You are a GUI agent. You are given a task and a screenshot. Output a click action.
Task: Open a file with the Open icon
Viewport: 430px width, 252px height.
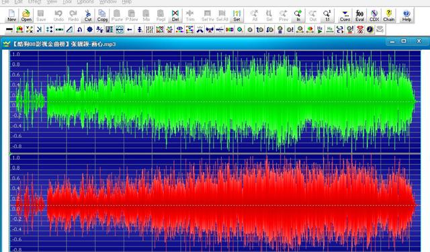point(26,15)
